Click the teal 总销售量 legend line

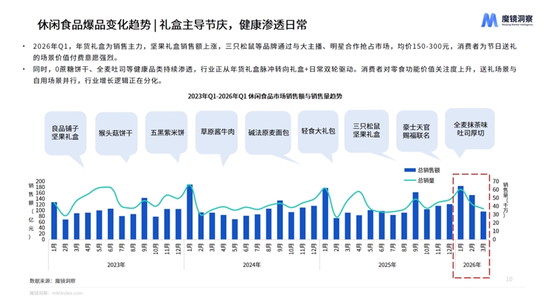410,180
